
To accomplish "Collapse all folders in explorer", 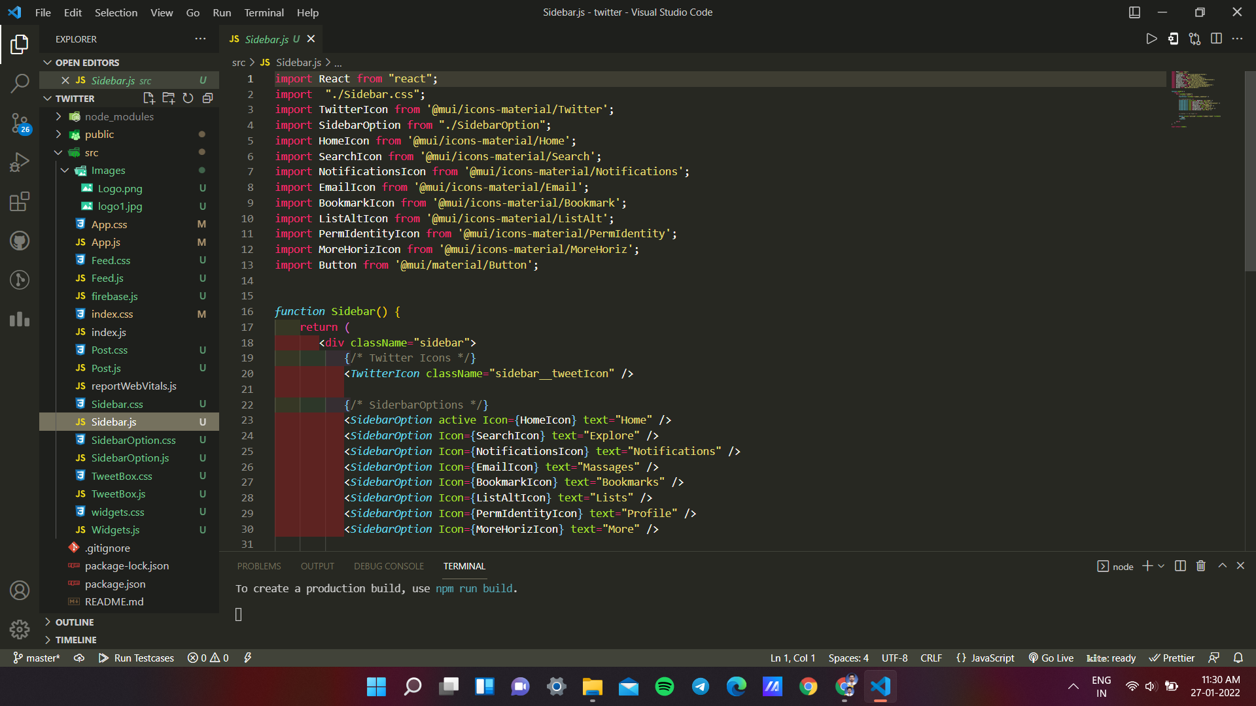I will [207, 98].
